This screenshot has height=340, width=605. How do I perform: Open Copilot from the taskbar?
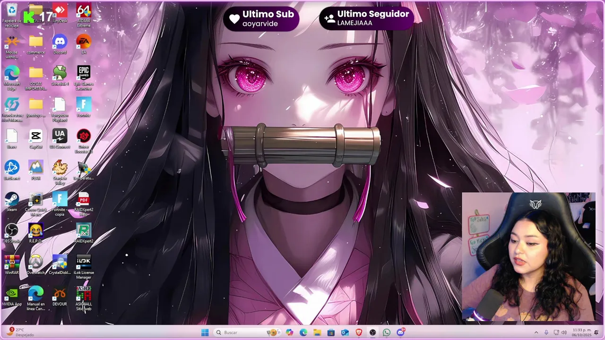289,332
